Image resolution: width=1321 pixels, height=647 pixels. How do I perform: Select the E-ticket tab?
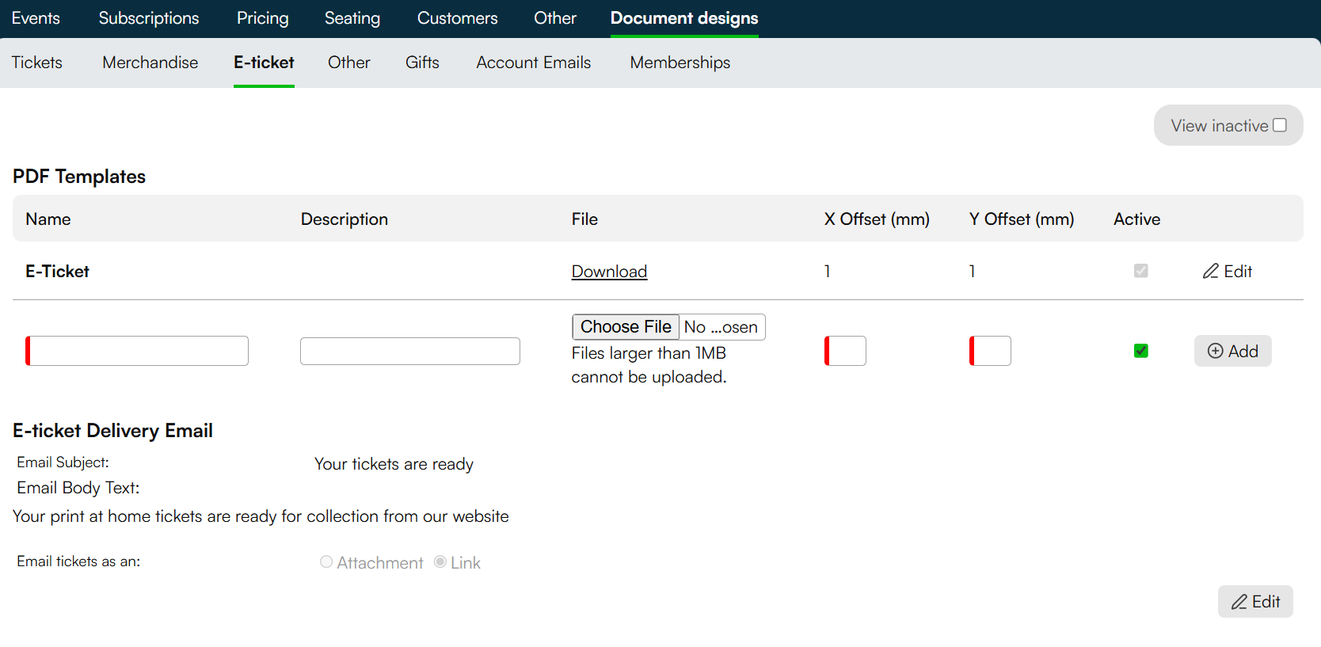point(264,63)
